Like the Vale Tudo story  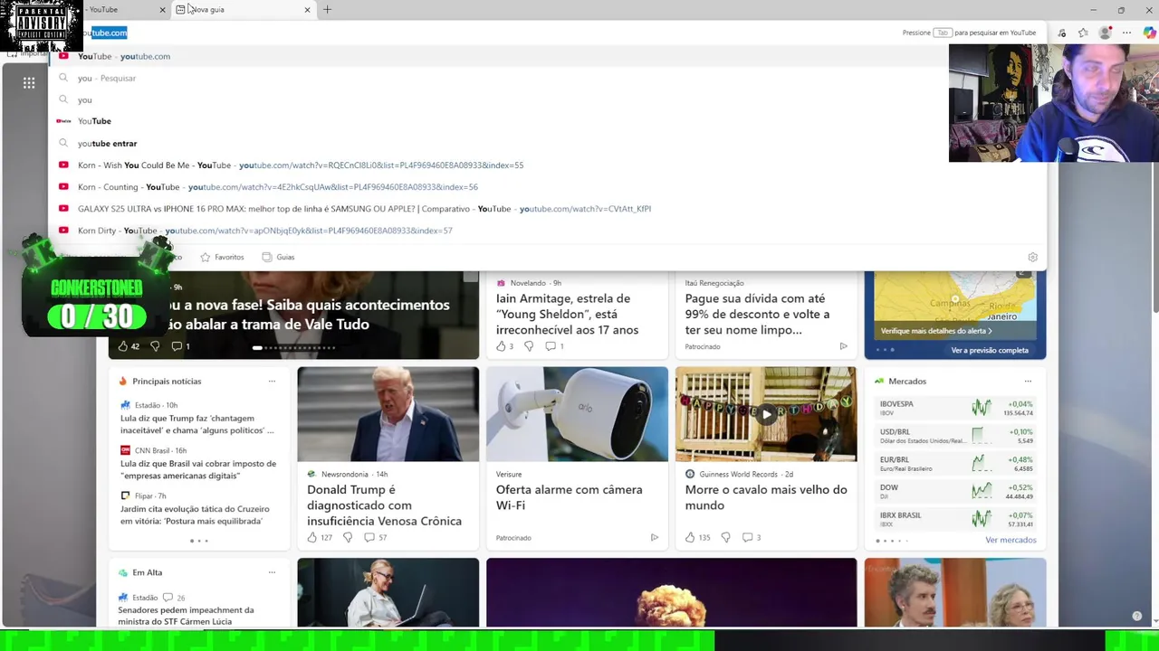pyautogui.click(x=123, y=346)
